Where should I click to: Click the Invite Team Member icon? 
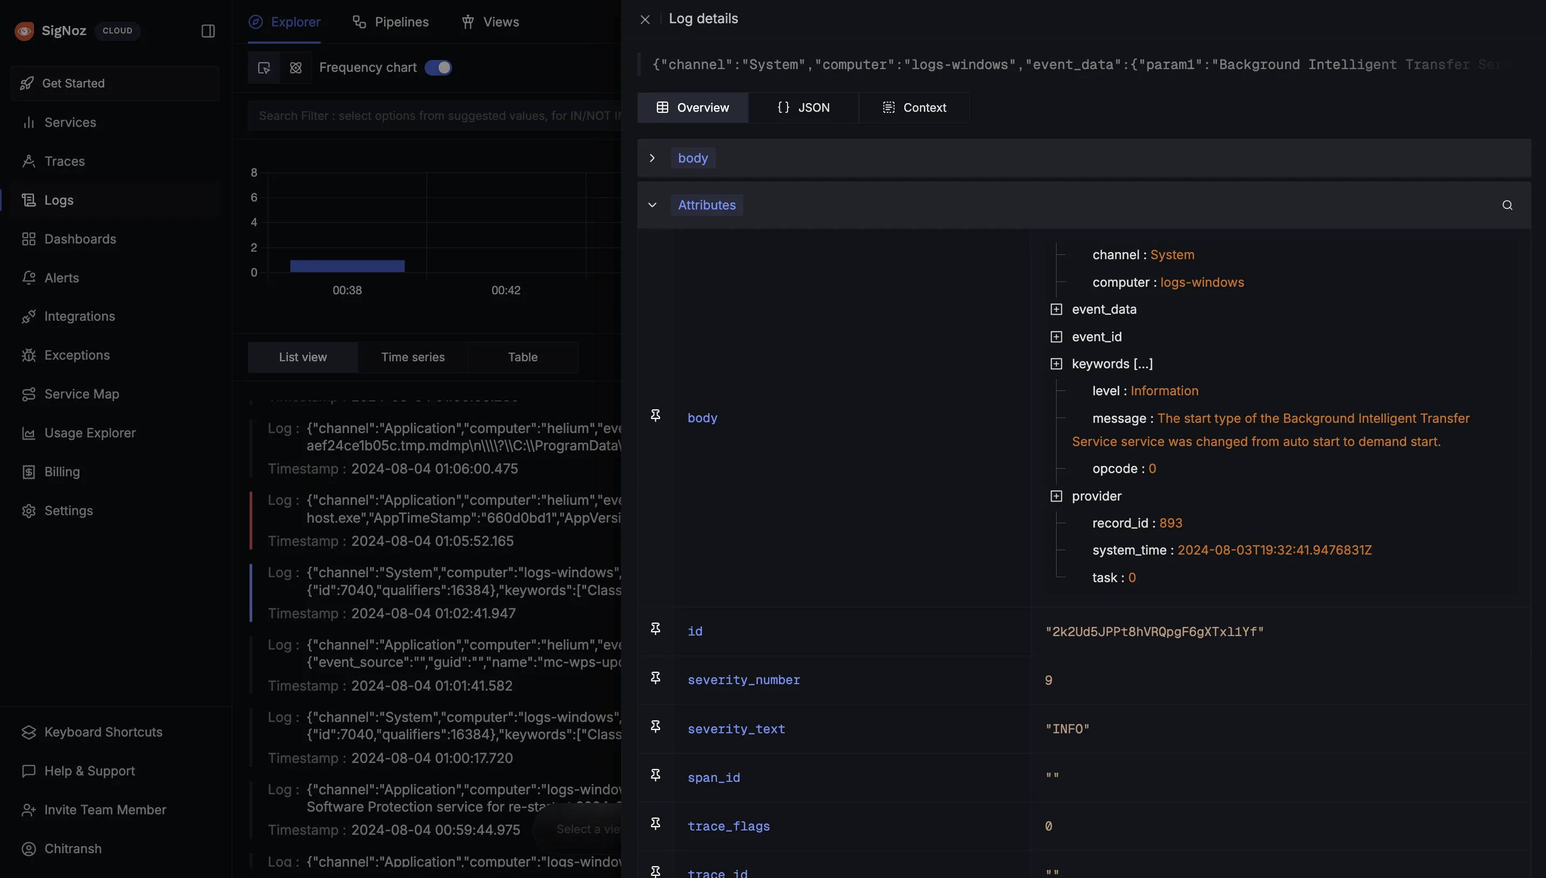tap(28, 810)
